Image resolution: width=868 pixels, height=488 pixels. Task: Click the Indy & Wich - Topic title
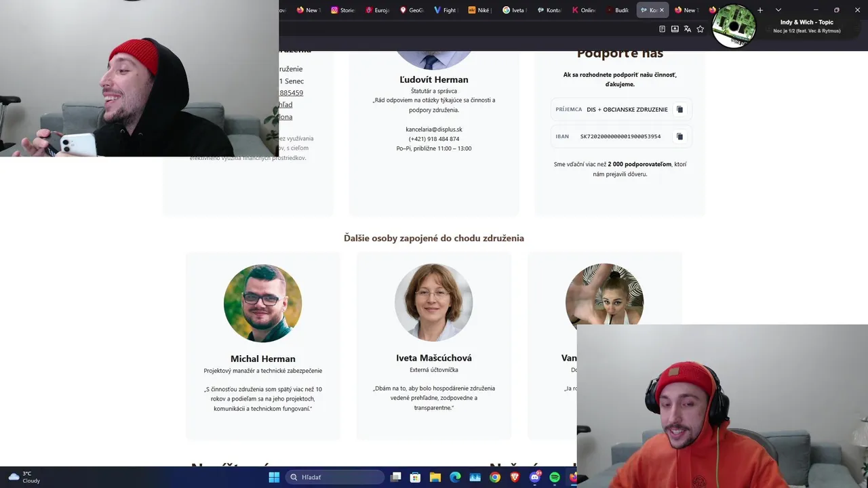pos(807,22)
